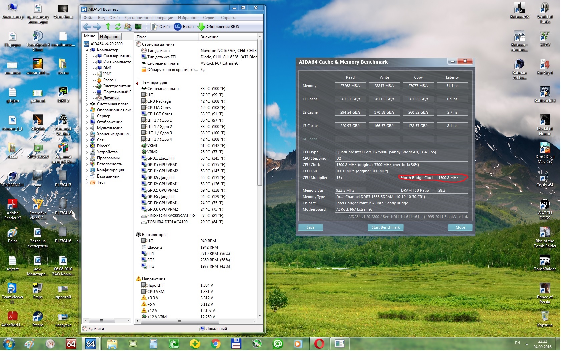Click the green up-level arrow in AIDA64 toolbar
561x351 pixels.
(x=108, y=27)
